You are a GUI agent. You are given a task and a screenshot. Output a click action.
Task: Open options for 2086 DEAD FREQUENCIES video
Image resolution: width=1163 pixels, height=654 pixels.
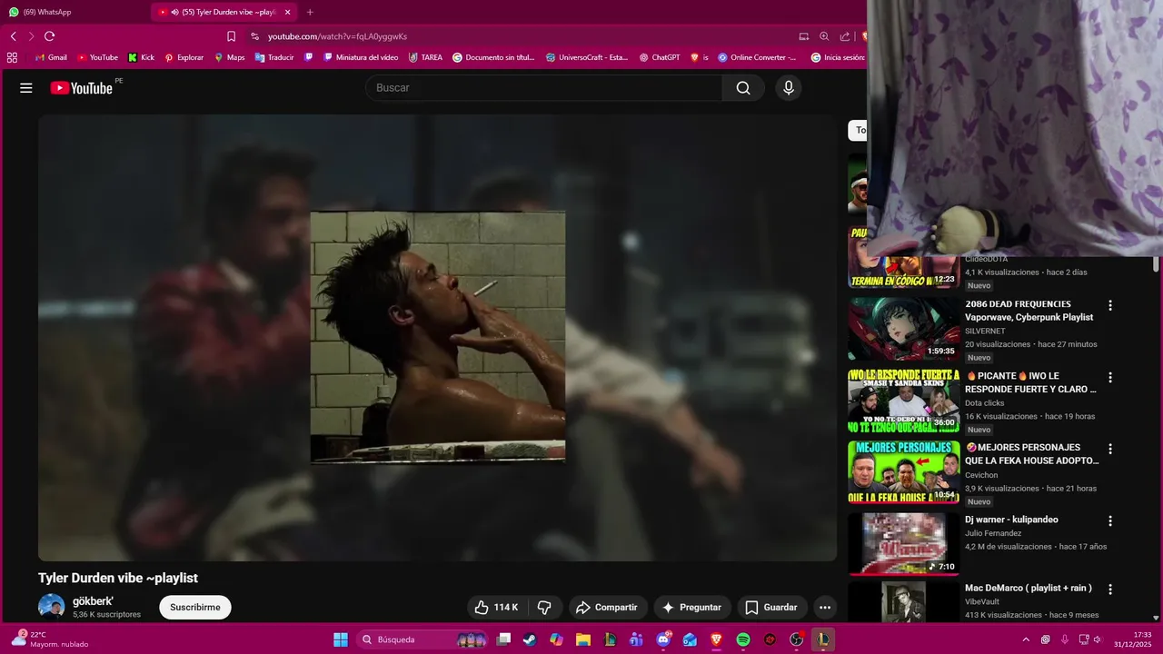(1109, 305)
